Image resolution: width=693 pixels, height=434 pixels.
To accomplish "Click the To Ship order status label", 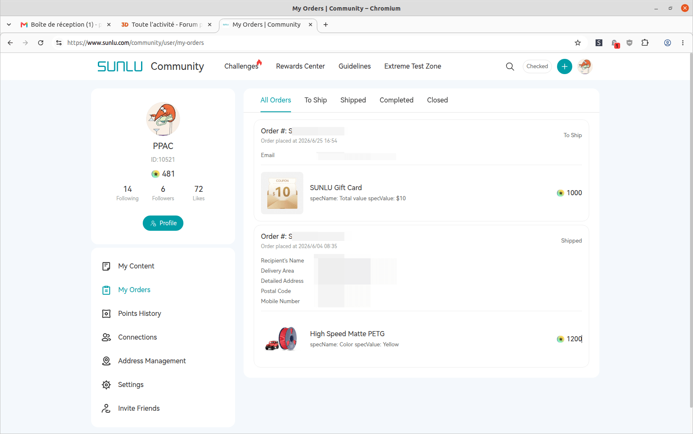I will [x=573, y=135].
